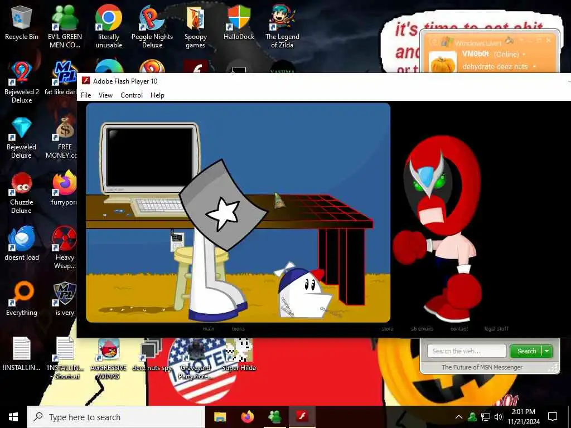Show hidden tray icons chevron
This screenshot has height=428, width=571.
[x=459, y=417]
